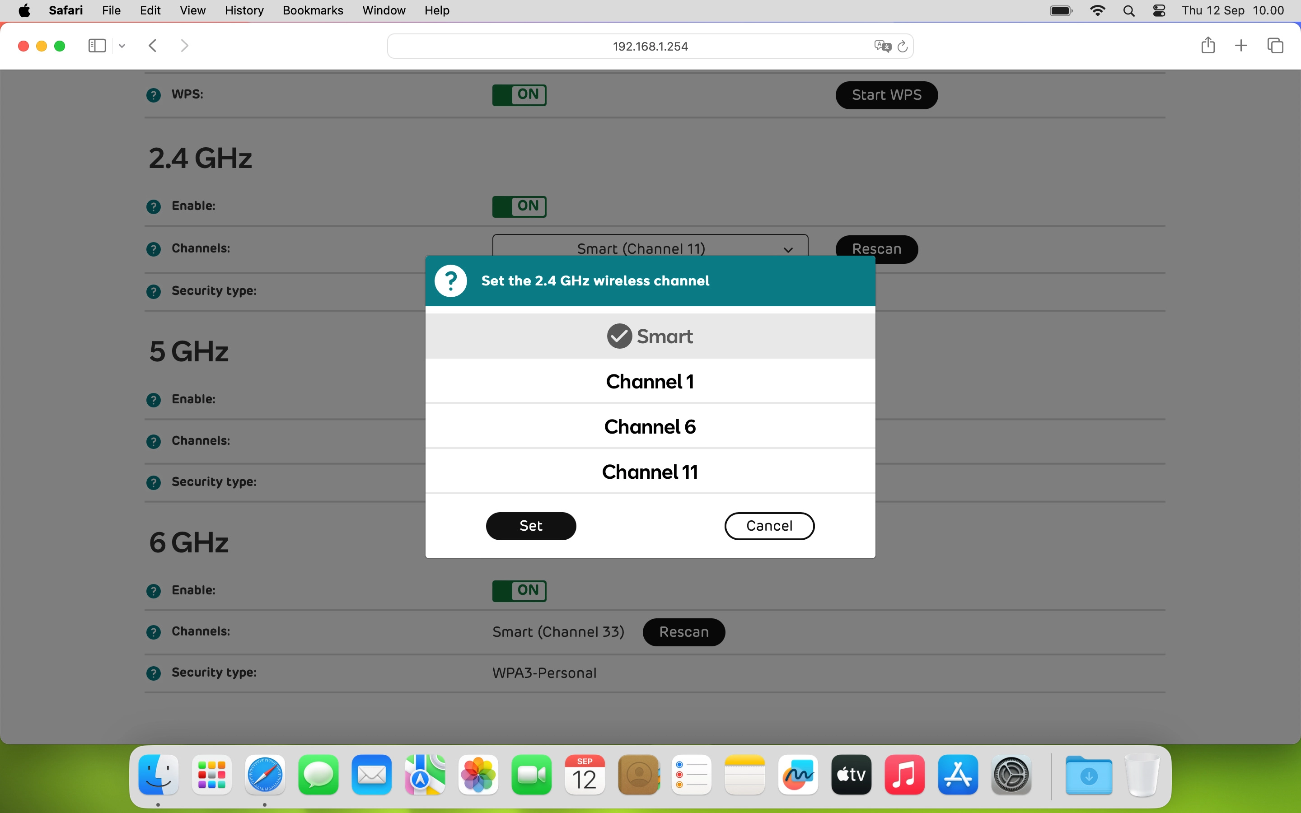Show the Safari tab overview
This screenshot has width=1301, height=813.
1275,46
